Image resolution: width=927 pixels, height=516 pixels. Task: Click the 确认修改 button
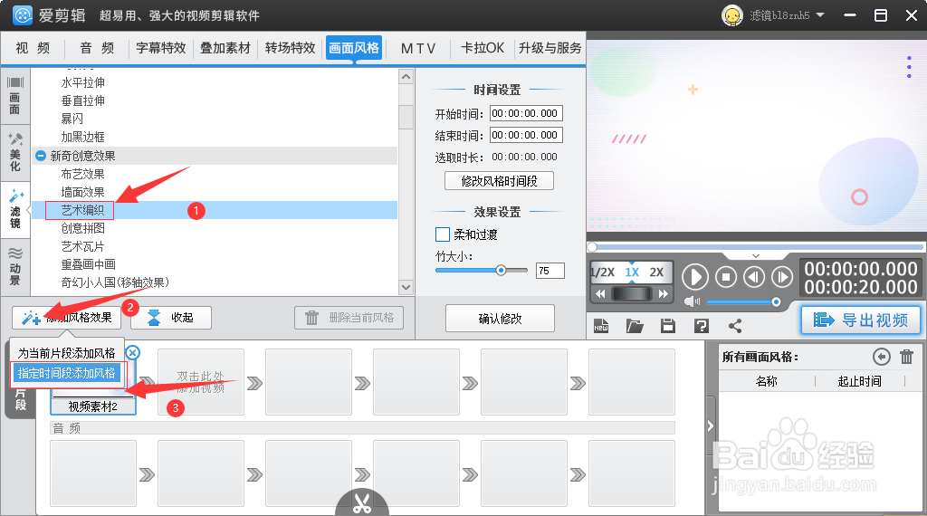click(500, 319)
